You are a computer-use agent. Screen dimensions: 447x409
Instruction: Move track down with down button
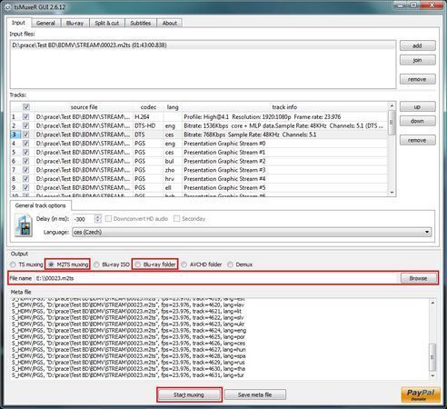pos(418,121)
